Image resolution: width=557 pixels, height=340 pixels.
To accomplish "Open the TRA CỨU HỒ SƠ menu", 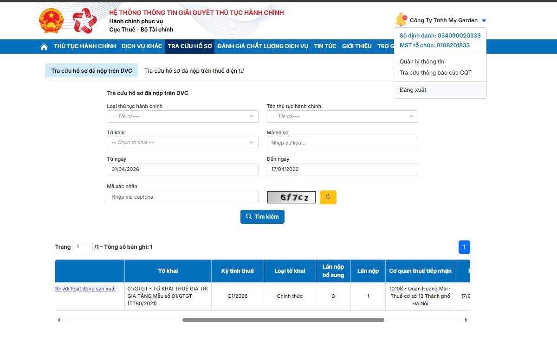I will (190, 46).
